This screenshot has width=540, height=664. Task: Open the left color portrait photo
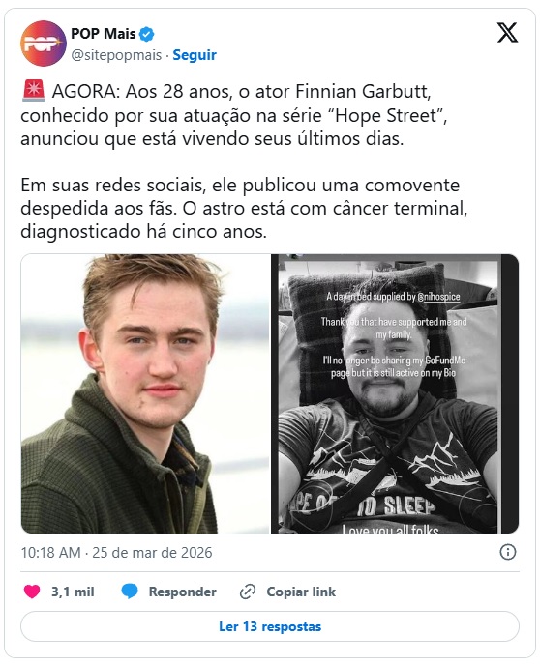coord(145,393)
